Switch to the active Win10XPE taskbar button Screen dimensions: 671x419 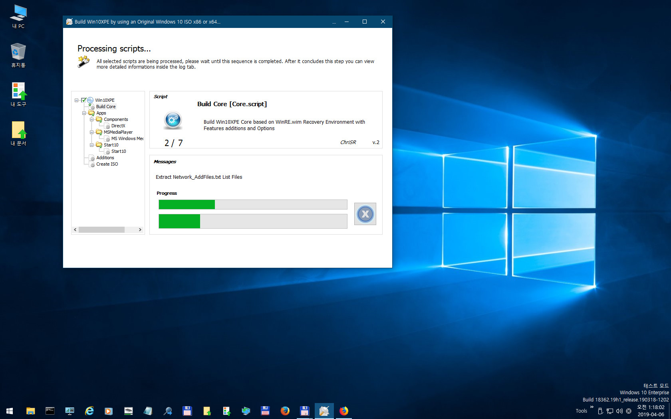324,411
